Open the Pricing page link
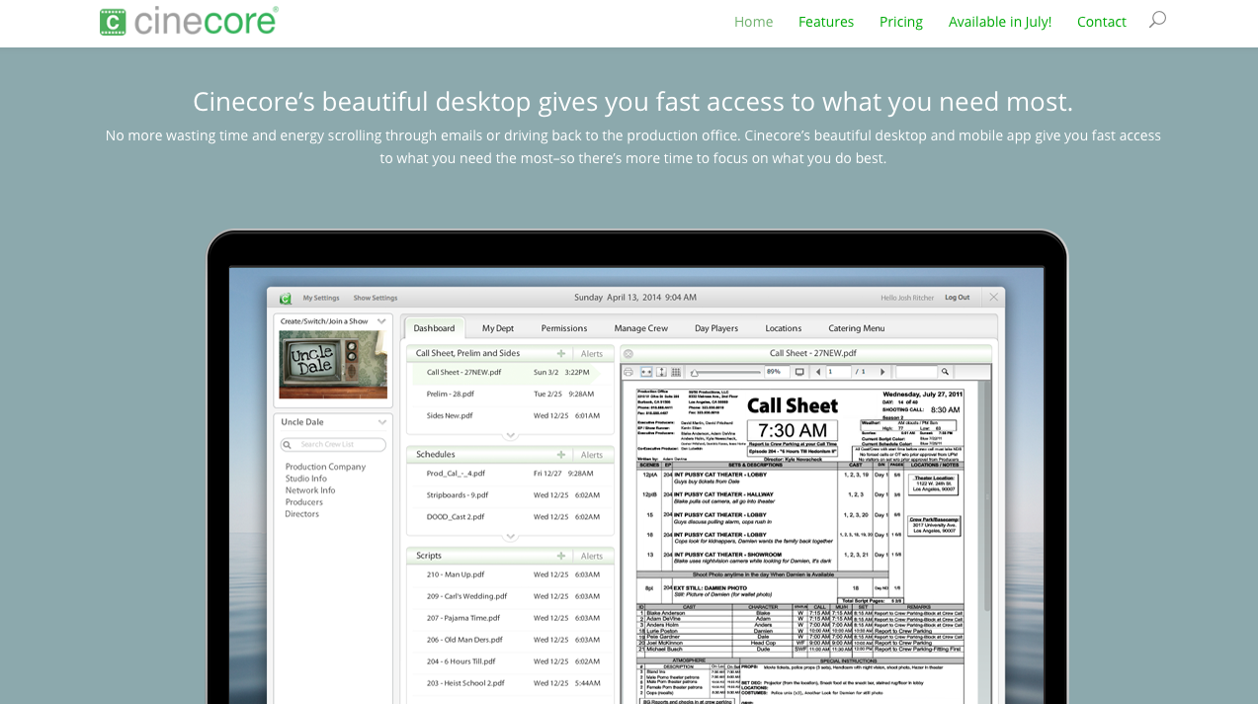 click(901, 22)
